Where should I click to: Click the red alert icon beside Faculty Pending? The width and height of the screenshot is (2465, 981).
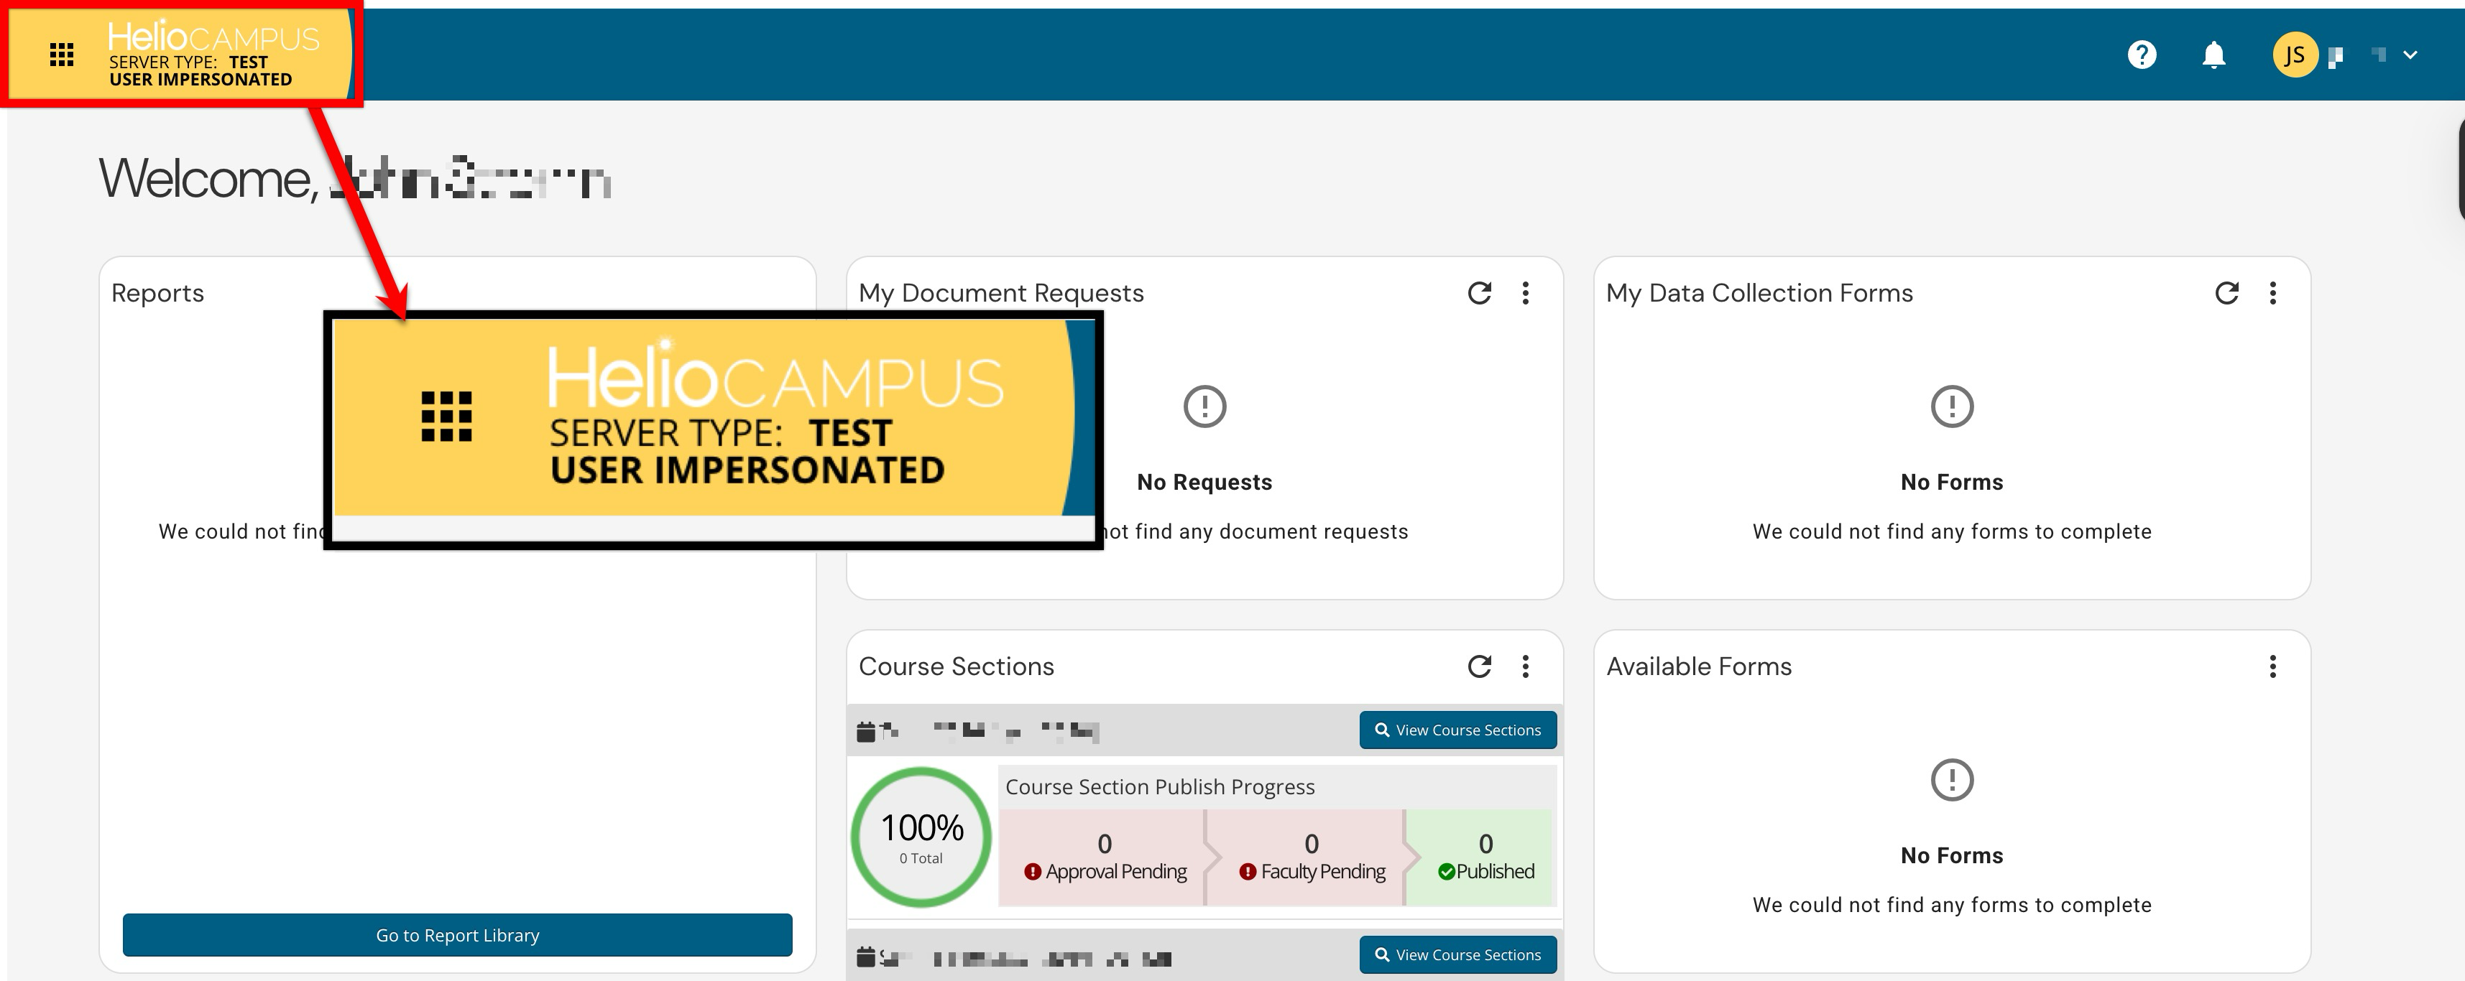(1248, 872)
